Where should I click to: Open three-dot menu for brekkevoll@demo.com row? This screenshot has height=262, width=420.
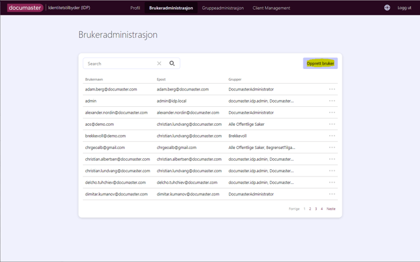(332, 136)
